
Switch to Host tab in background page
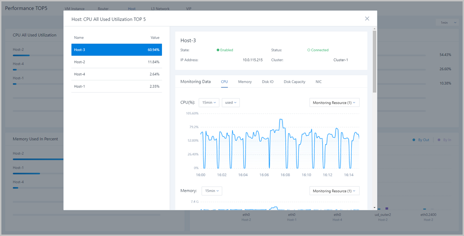[132, 8]
